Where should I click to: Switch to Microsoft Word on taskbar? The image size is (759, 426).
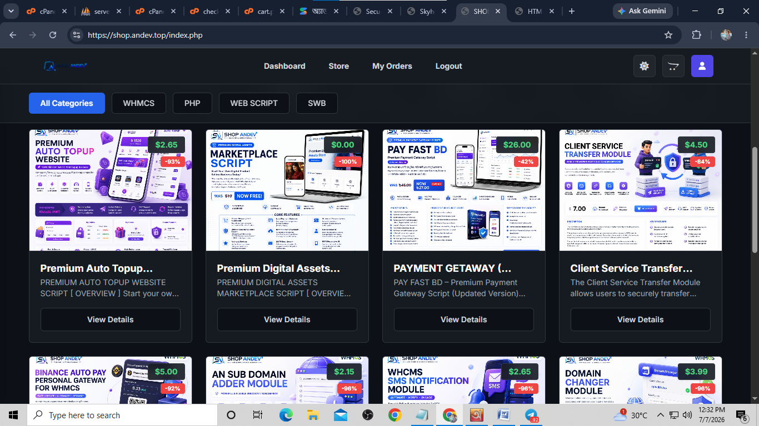(503, 415)
